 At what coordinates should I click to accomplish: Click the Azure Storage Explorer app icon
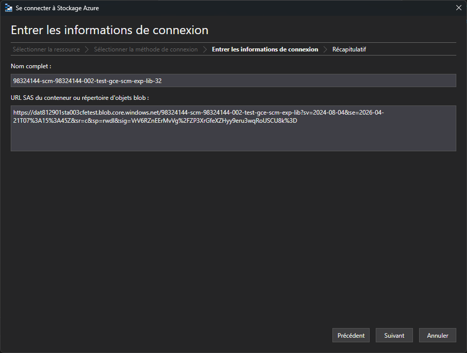tap(9, 8)
